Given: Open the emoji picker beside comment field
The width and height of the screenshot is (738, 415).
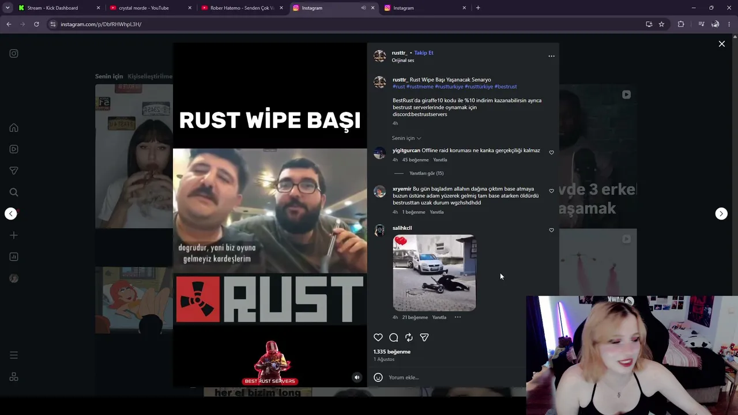Looking at the screenshot, I should [378, 378].
